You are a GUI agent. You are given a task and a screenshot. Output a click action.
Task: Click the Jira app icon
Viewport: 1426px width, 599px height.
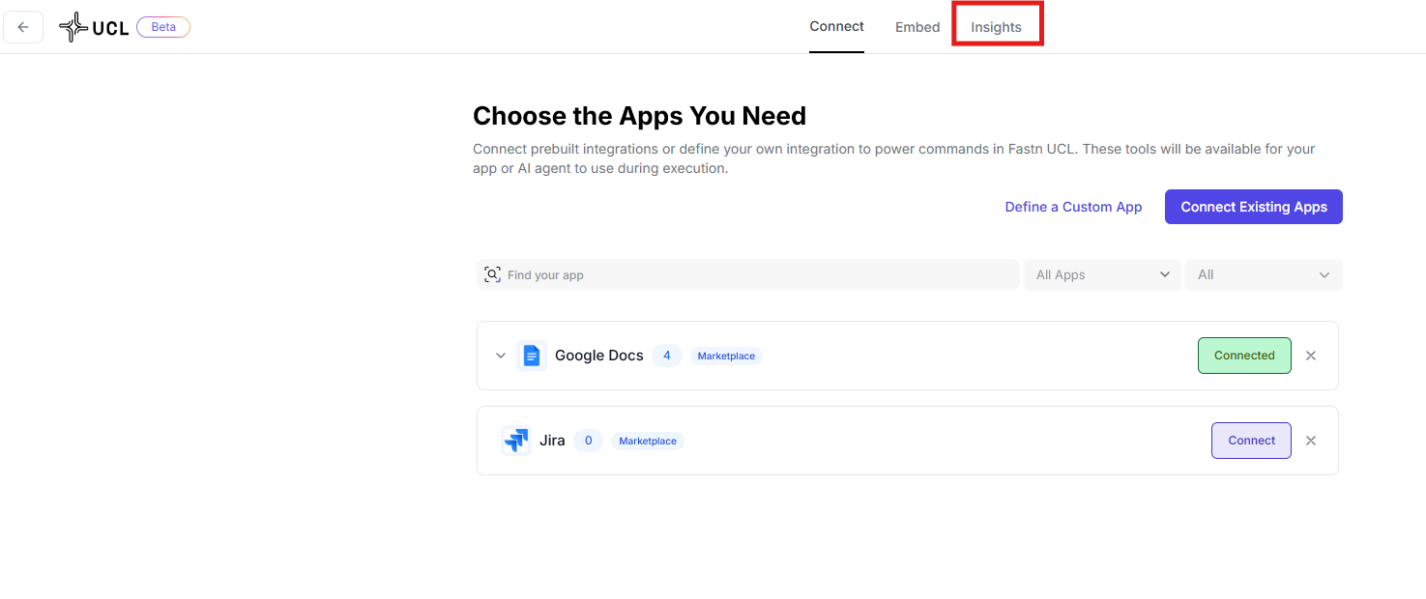(x=516, y=441)
